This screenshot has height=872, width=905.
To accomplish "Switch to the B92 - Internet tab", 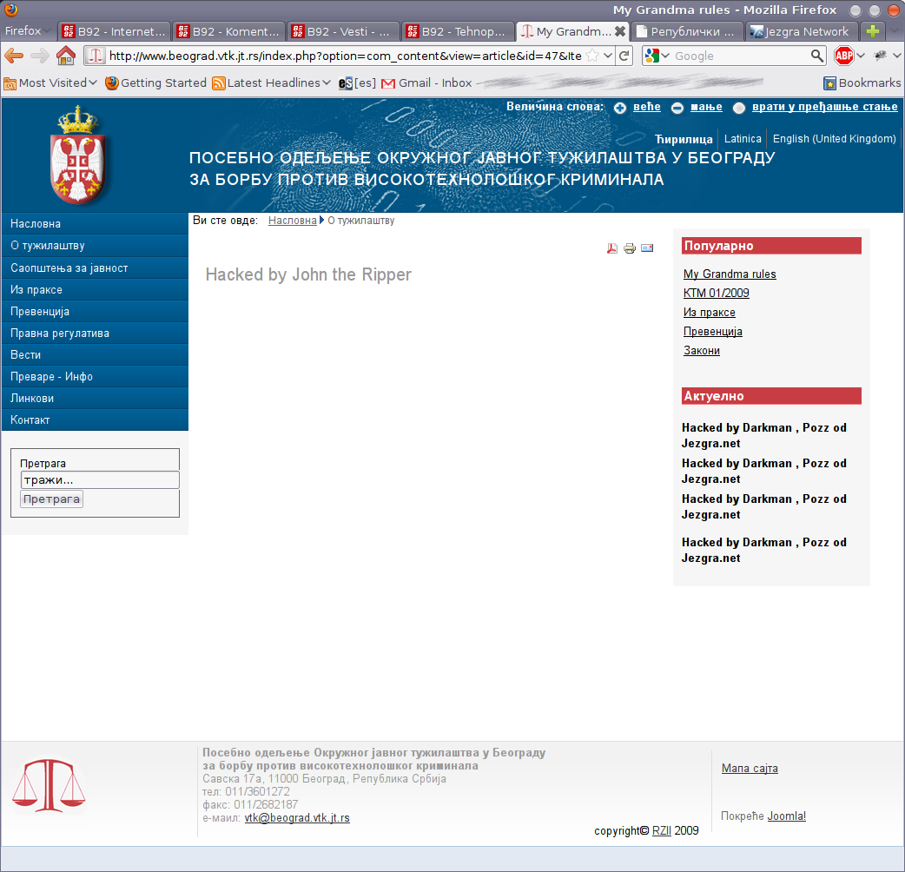I will (x=114, y=31).
